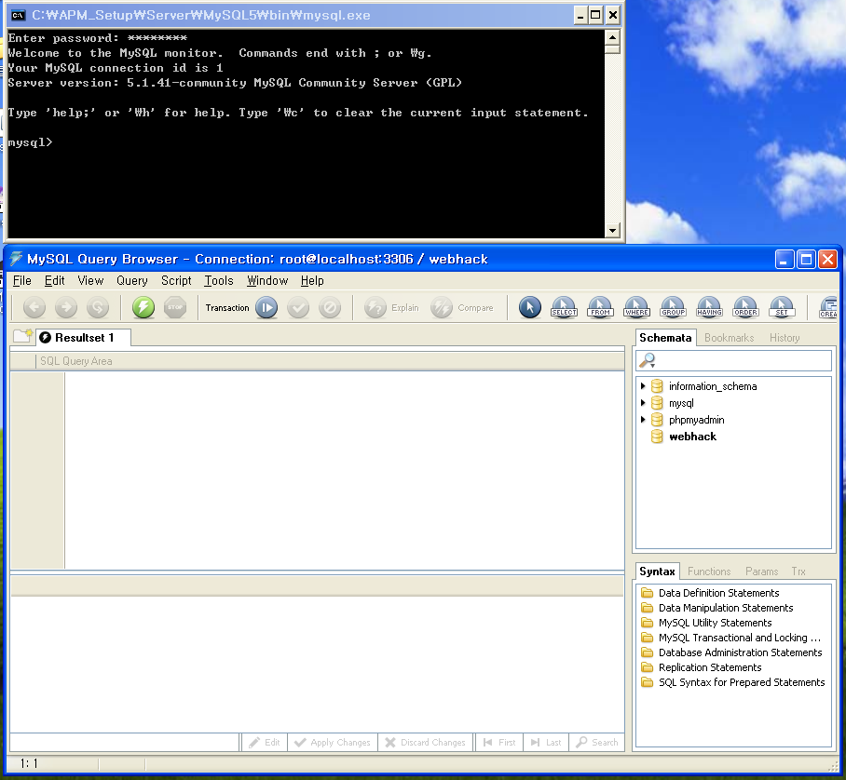Open the Window menu
Viewport: 846px width, 780px height.
point(267,280)
